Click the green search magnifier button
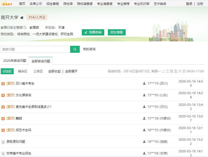This screenshot has height=157, width=208. coord(75,49)
